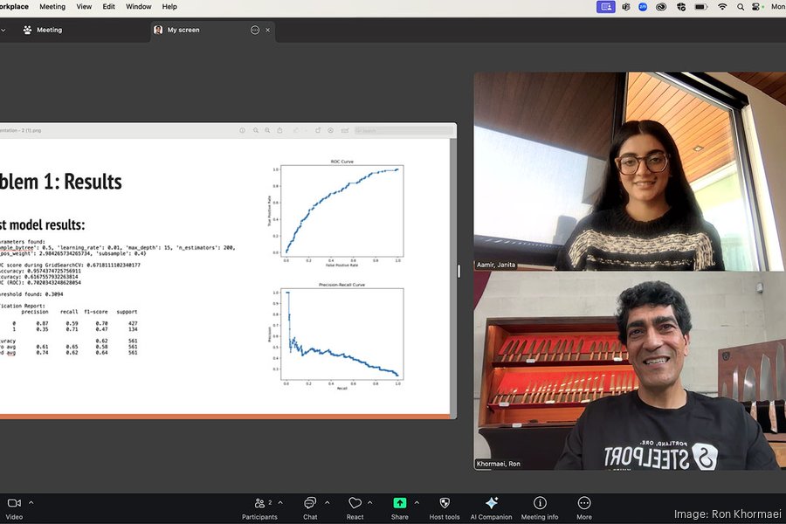Click the 'support' column header

(127, 312)
